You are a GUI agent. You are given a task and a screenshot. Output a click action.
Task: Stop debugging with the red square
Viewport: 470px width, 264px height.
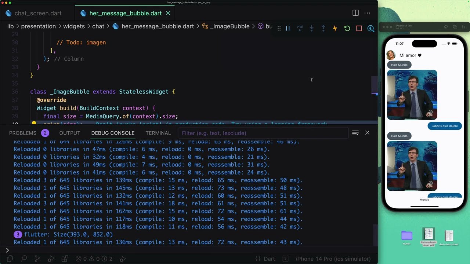pos(359,28)
